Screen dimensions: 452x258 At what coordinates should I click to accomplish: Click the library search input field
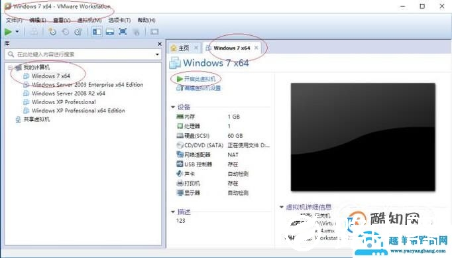82,54
